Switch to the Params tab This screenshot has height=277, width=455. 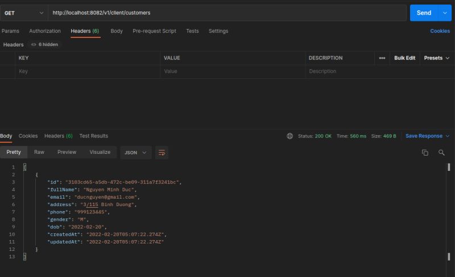[x=10, y=31]
